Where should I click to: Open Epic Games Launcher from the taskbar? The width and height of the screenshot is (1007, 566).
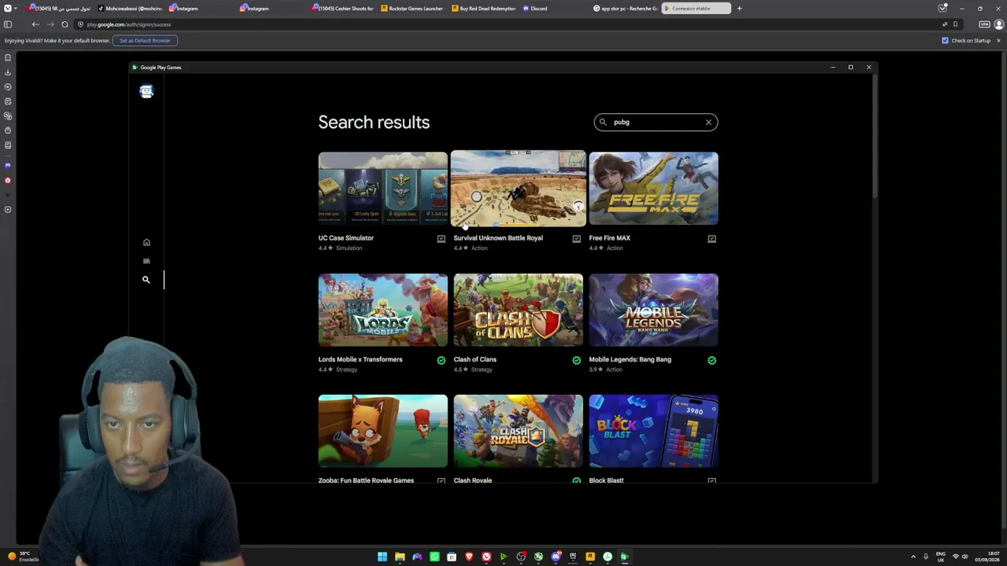[x=573, y=557]
